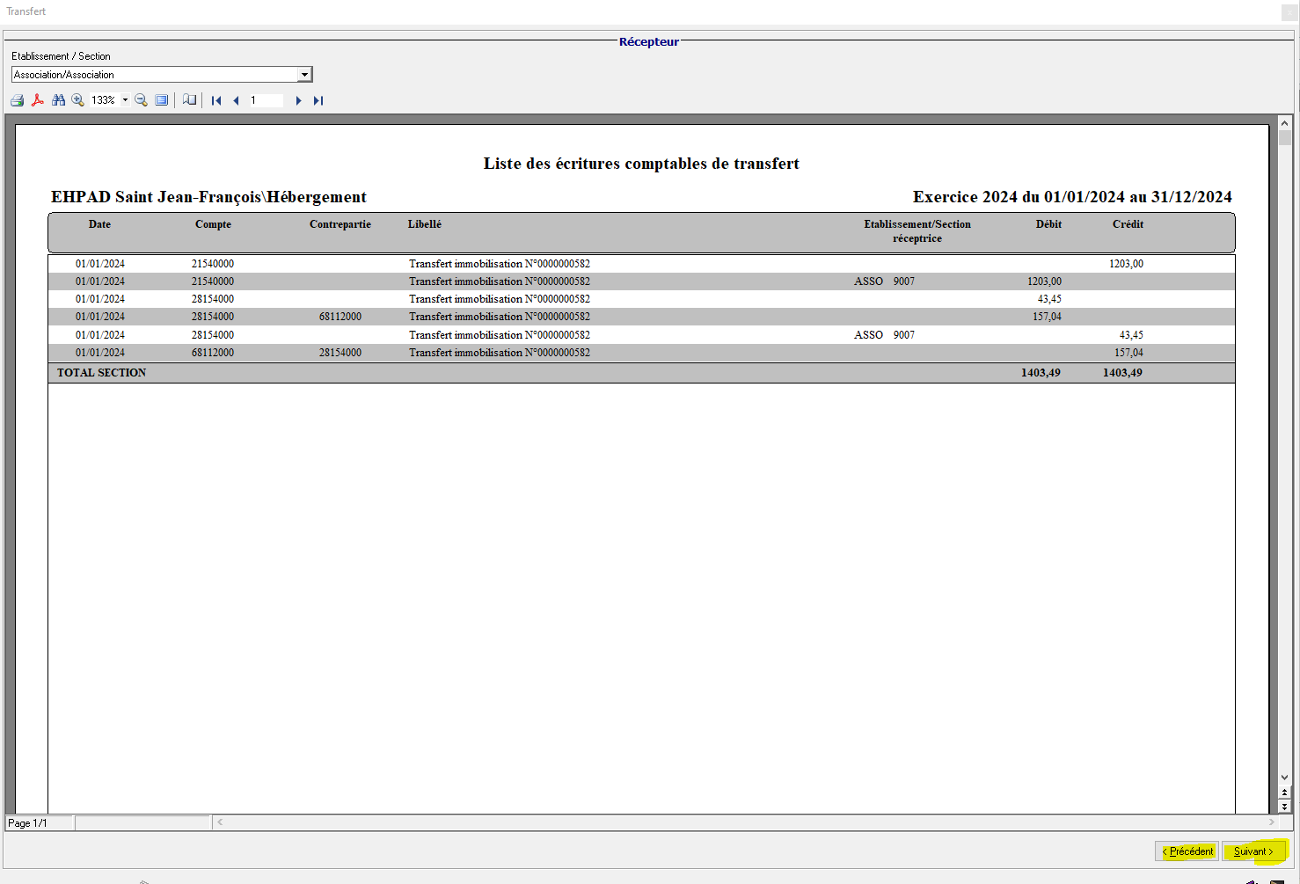Image resolution: width=1300 pixels, height=884 pixels.
Task: Click the vertical scrollbar down arrow
Action: [1284, 778]
